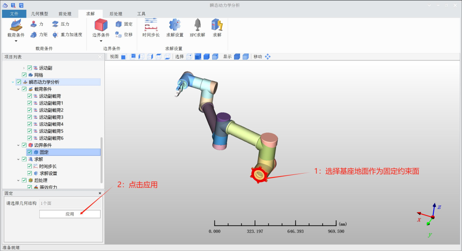The width and height of the screenshot is (462, 251).
Task: Collapse the 边界条件 tree node
Action: point(18,145)
